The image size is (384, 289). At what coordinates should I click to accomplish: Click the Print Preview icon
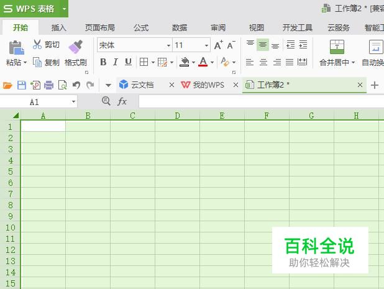(63, 85)
